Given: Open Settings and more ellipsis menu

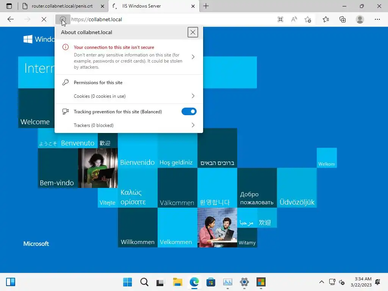Looking at the screenshot, I should (377, 19).
